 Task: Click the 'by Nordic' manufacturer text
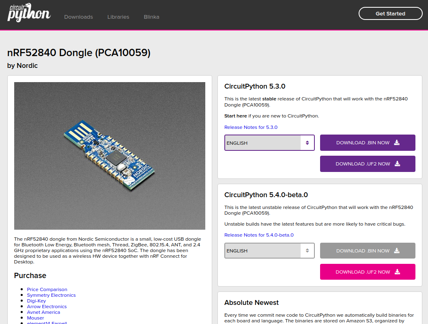22,65
